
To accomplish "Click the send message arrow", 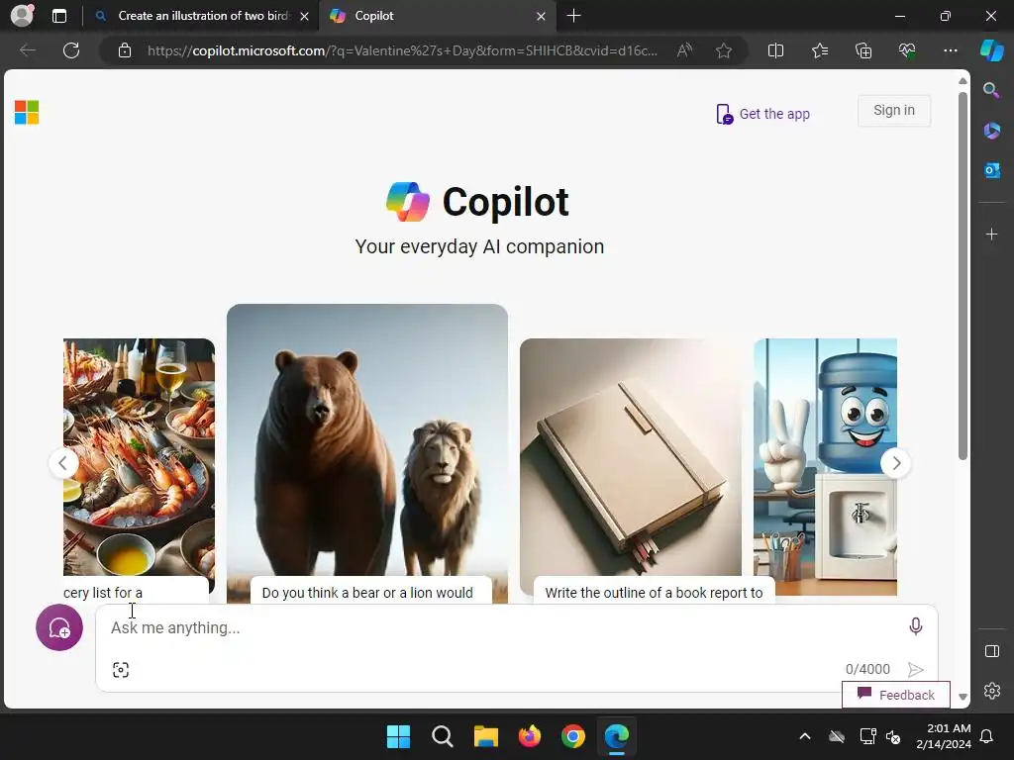I will pos(915,670).
